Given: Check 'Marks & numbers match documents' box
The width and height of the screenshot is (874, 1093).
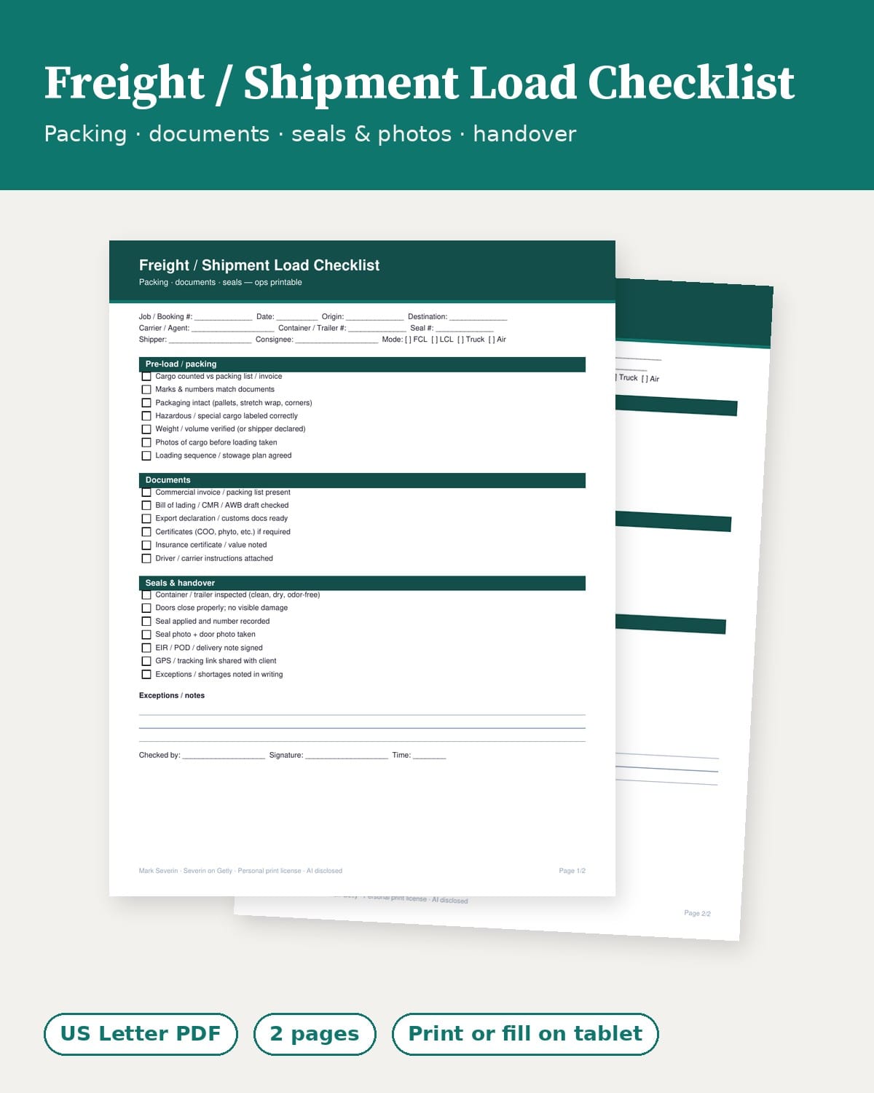Looking at the screenshot, I should pyautogui.click(x=146, y=390).
